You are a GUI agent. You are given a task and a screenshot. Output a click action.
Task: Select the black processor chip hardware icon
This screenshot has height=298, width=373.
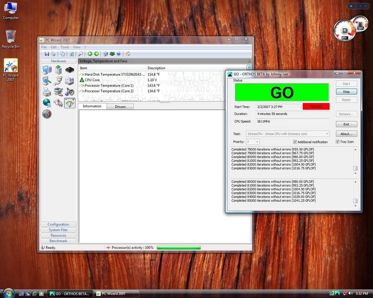[70, 70]
